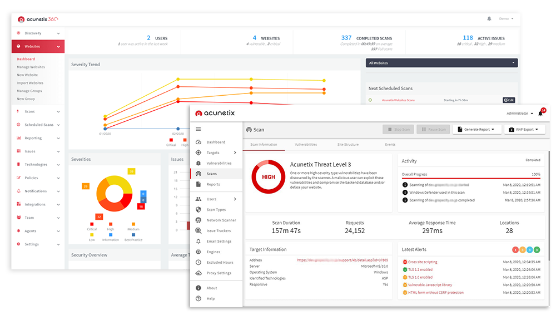This screenshot has height=320, width=556.
Task: Click the Integrations icon in 360 sidebar
Action: 18,204
